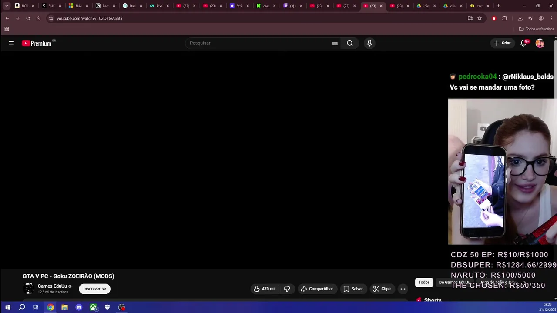Click the 12,5 mi de inscritos text

(x=53, y=292)
